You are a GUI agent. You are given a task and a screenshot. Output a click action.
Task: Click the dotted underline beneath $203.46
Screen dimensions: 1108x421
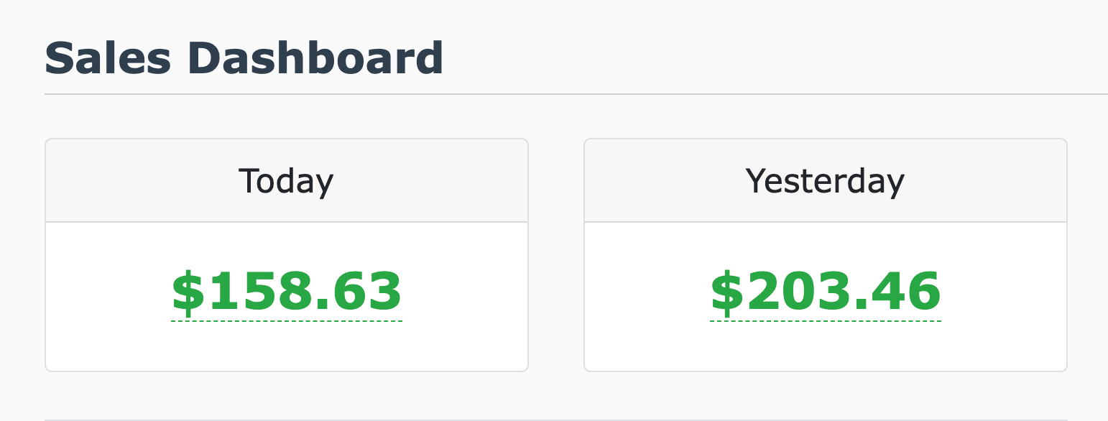tap(825, 321)
